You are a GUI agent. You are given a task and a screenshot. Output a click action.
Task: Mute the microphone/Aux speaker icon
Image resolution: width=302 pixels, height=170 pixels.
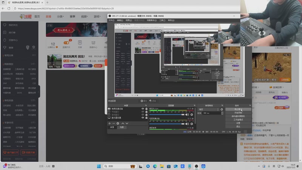[x=187, y=114]
